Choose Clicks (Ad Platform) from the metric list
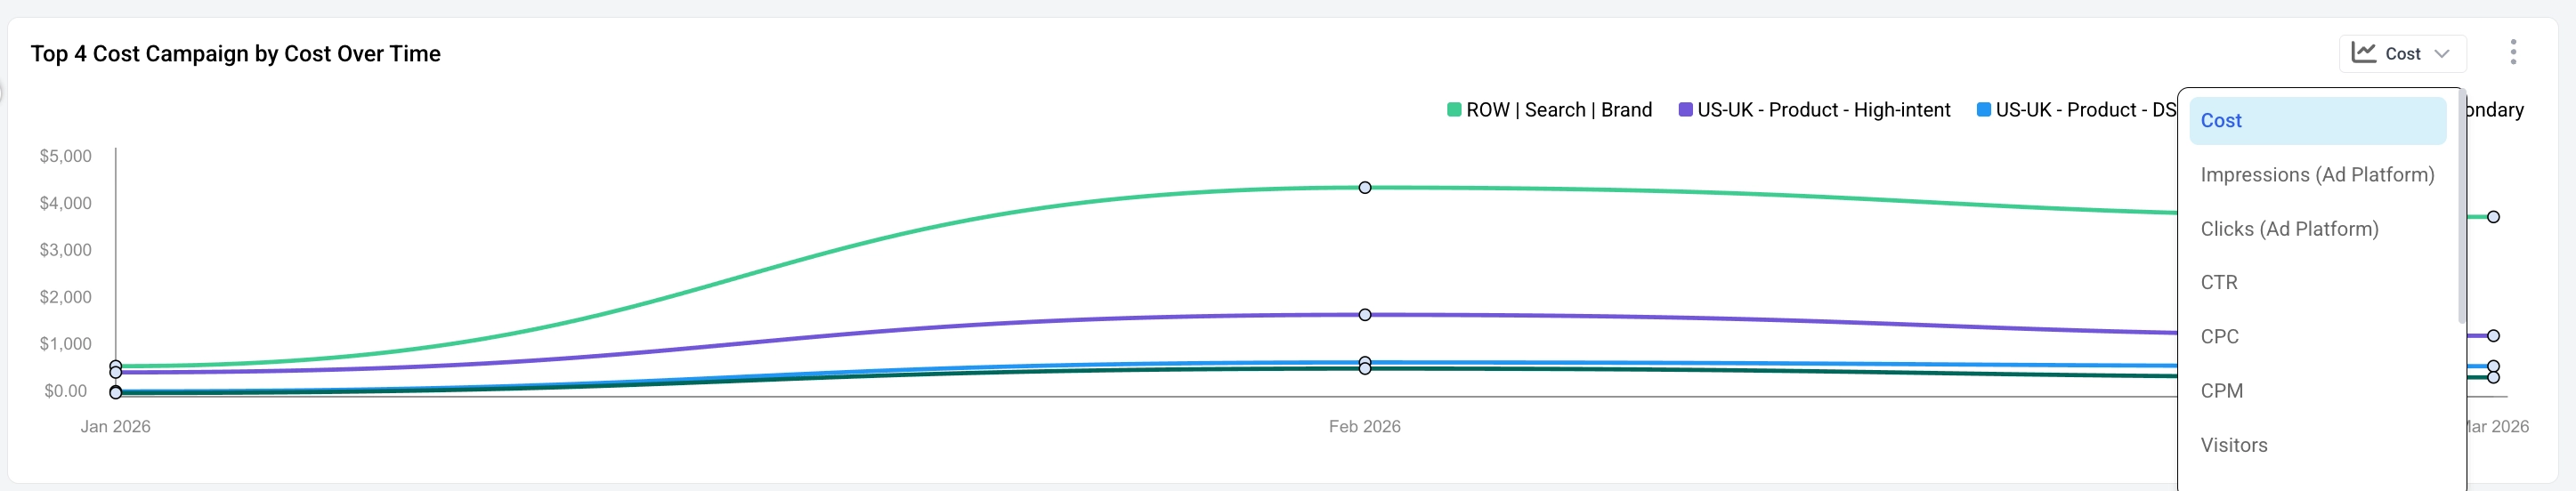Viewport: 2576px width, 491px height. 2289,229
